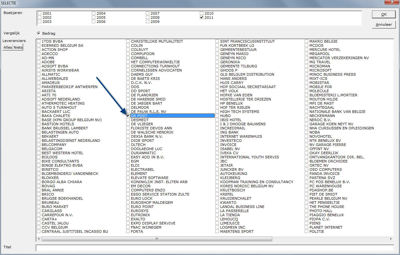Check the ADOBE supplier checkbox
This screenshot has width=400, height=255.
(x=38, y=62)
